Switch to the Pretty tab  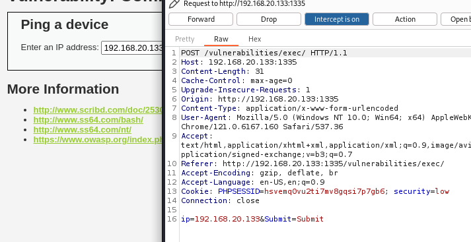(185, 39)
